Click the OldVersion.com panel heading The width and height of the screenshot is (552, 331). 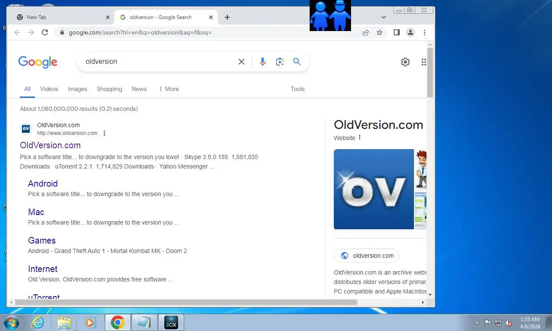click(x=378, y=125)
